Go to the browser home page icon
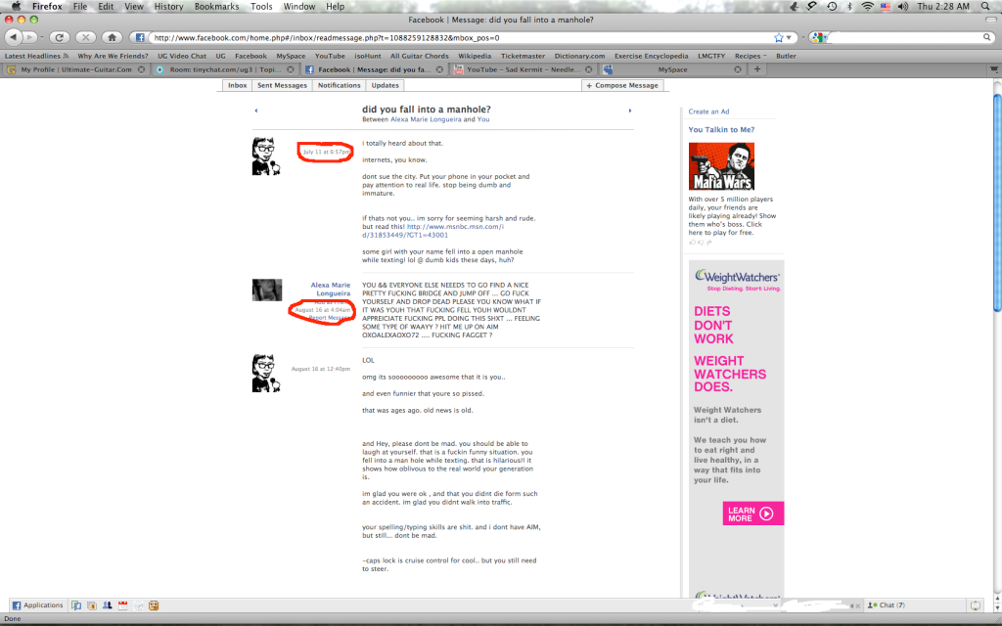Image resolution: width=1002 pixels, height=626 pixels. pos(112,38)
